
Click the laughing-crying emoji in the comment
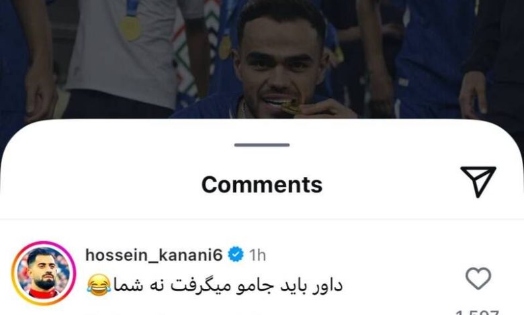[x=99, y=286]
